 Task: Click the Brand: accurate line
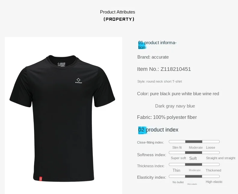pyautogui.click(x=153, y=57)
